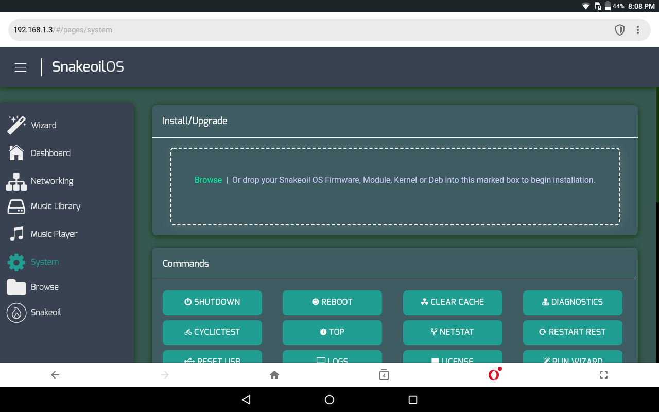The height and width of the screenshot is (412, 659).
Task: Run the NETSTAT command
Action: pos(453,332)
